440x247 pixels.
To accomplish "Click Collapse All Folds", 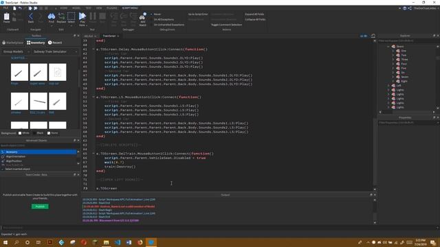I will pyautogui.click(x=255, y=19).
